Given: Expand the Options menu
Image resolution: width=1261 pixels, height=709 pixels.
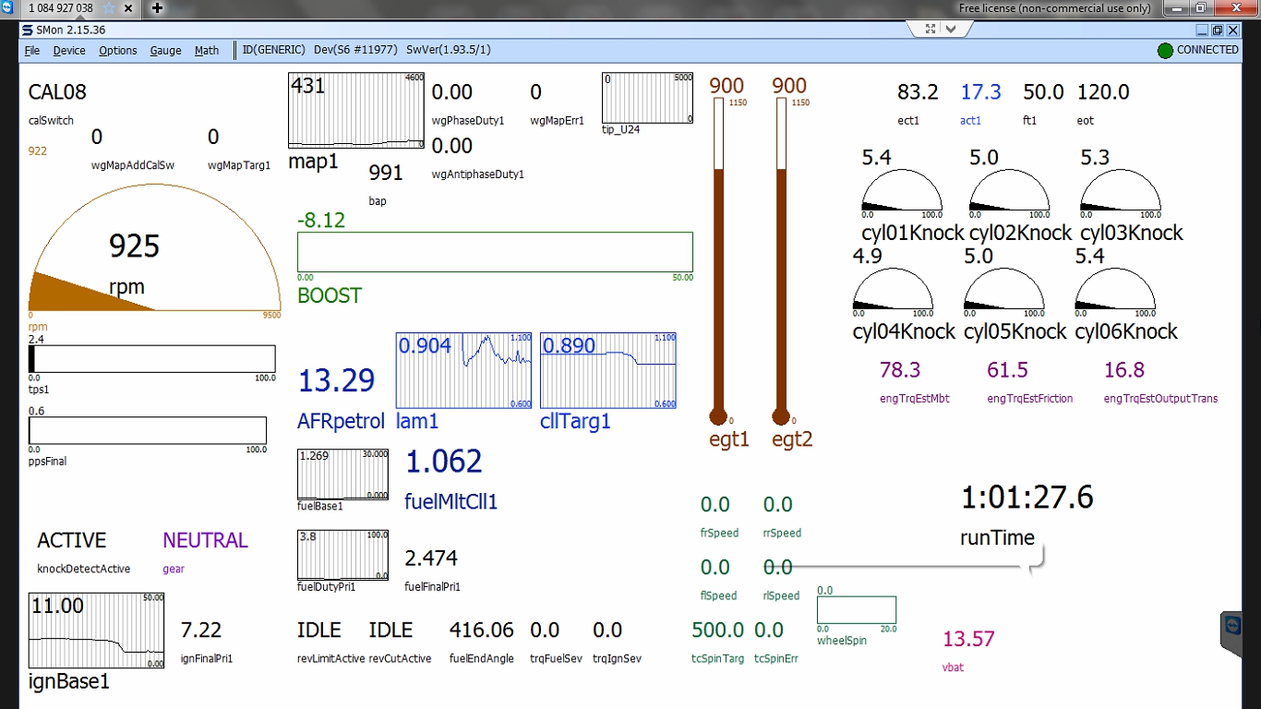Looking at the screenshot, I should pyautogui.click(x=118, y=51).
